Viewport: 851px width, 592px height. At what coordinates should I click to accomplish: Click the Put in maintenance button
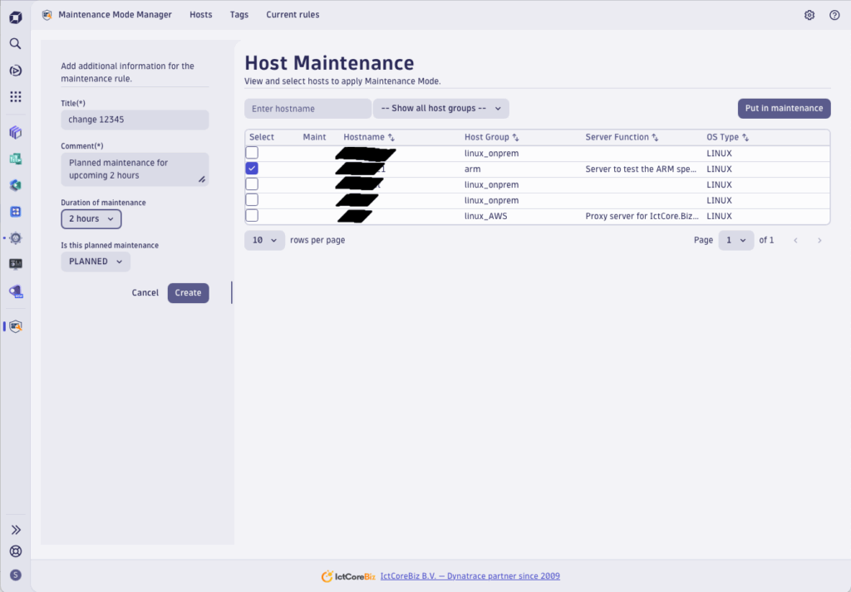pos(784,109)
